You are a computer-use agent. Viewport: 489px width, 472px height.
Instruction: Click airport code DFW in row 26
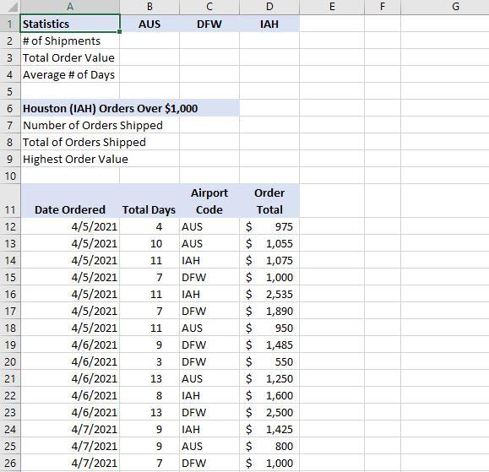point(209,463)
